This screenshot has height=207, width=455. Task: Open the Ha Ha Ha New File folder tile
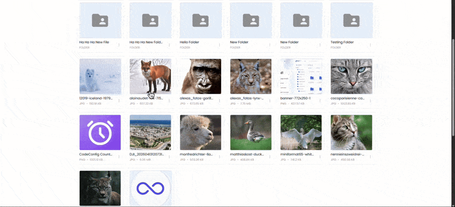pyautogui.click(x=100, y=20)
